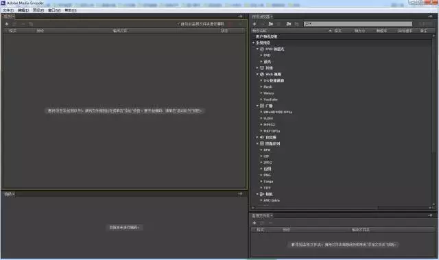439x260 pixels.
Task: Expand the Devices category
Action: (x=257, y=68)
